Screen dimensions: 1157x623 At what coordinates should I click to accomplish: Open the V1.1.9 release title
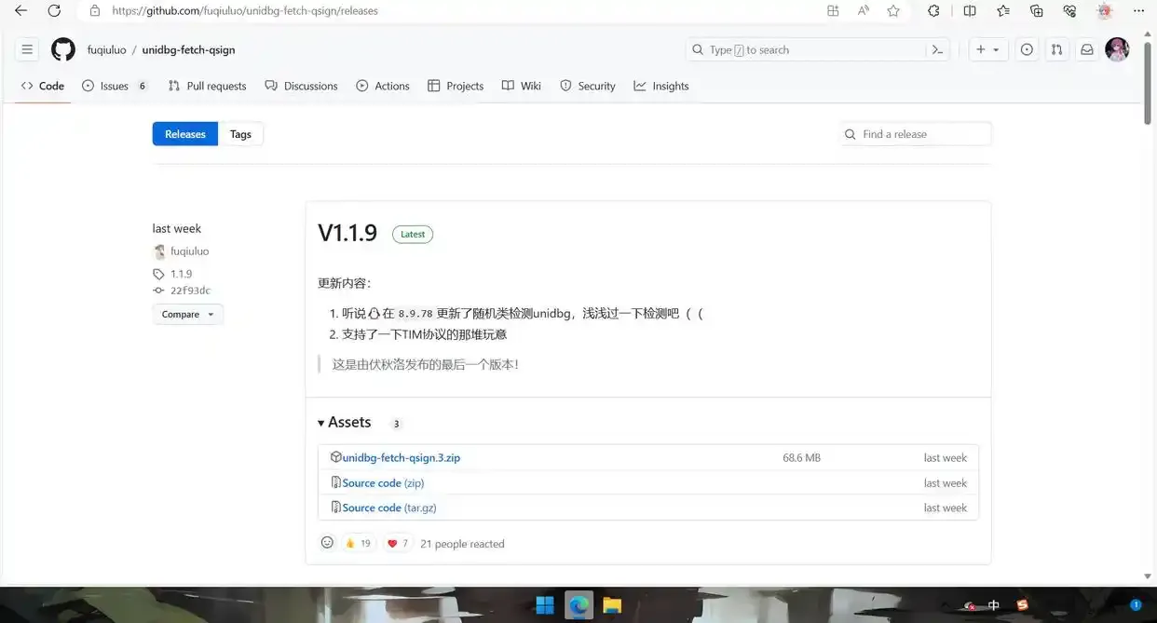tap(347, 233)
